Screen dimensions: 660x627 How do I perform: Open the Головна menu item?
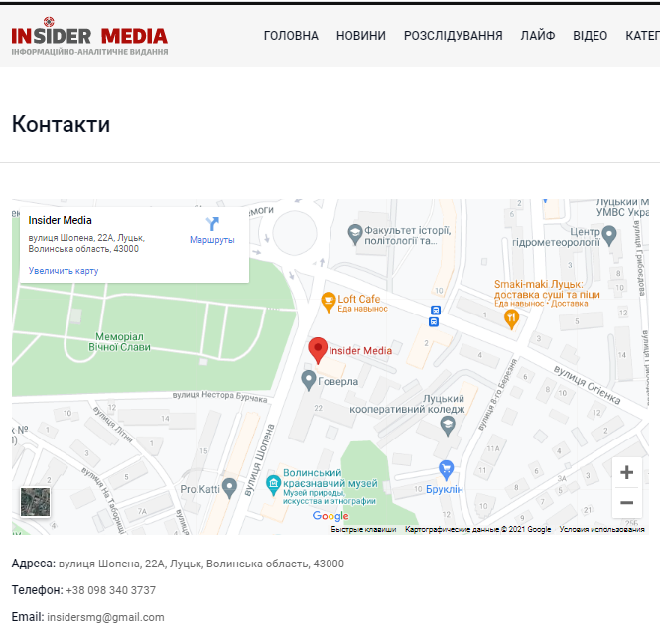coord(291,36)
